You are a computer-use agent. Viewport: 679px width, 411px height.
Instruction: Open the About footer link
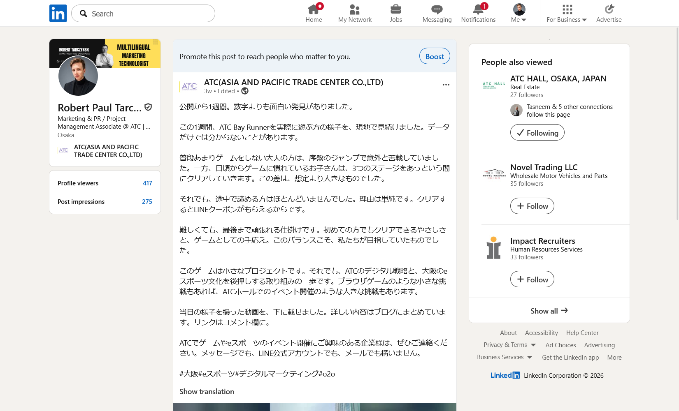click(508, 333)
